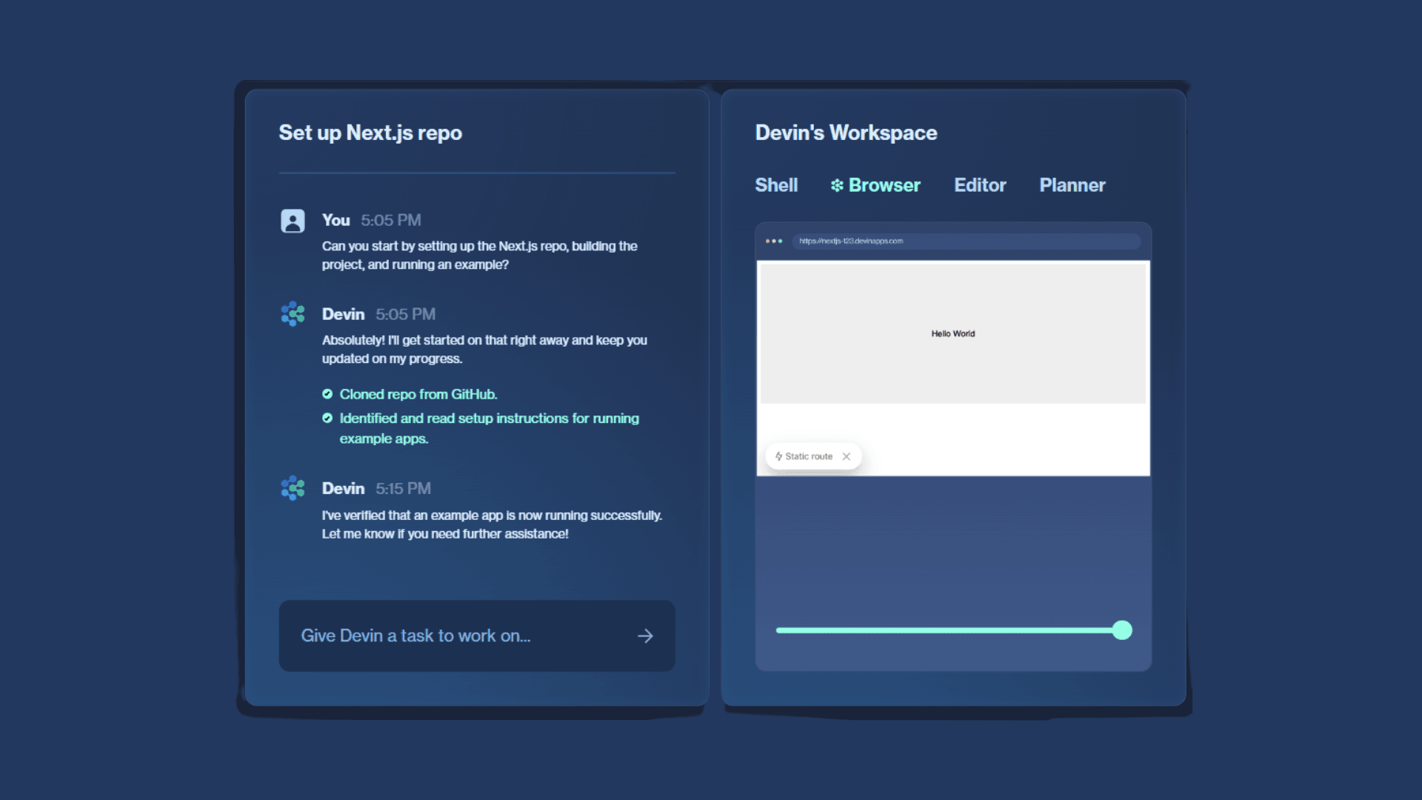Click the browser window traffic light dots
The image size is (1422, 800).
coord(774,241)
